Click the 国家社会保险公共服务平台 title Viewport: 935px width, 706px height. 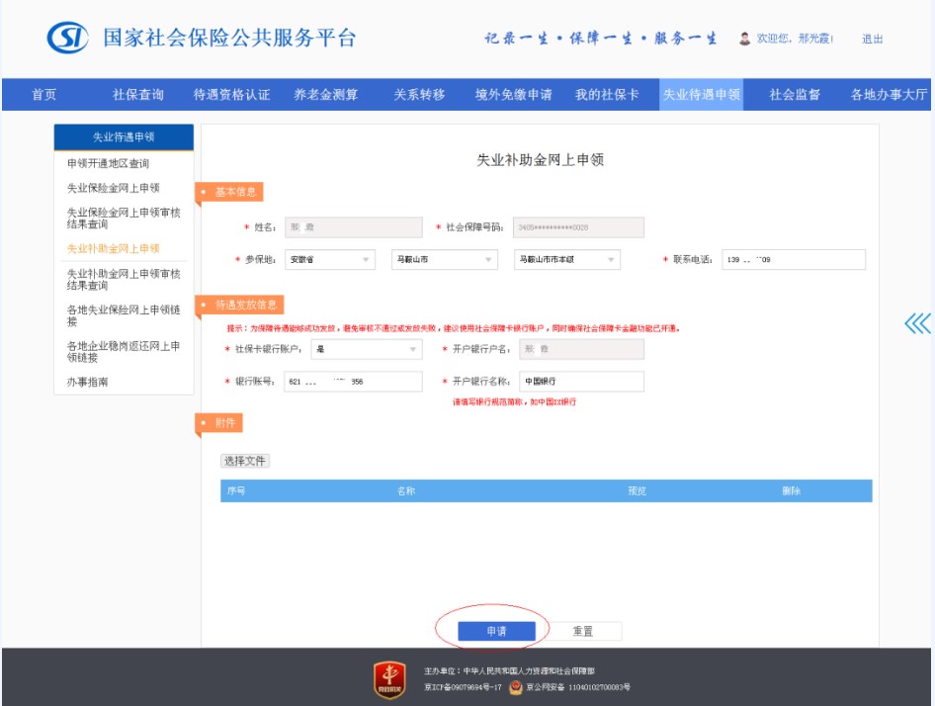coord(229,38)
